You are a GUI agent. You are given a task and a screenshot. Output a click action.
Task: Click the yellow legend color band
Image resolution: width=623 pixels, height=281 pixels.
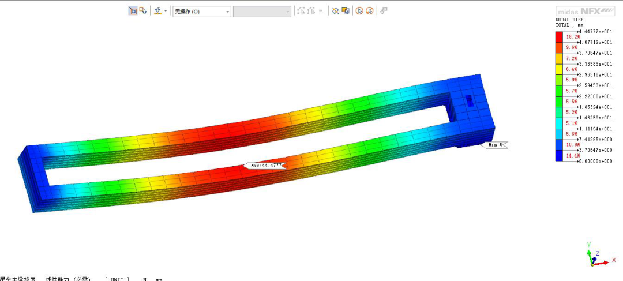pos(559,69)
